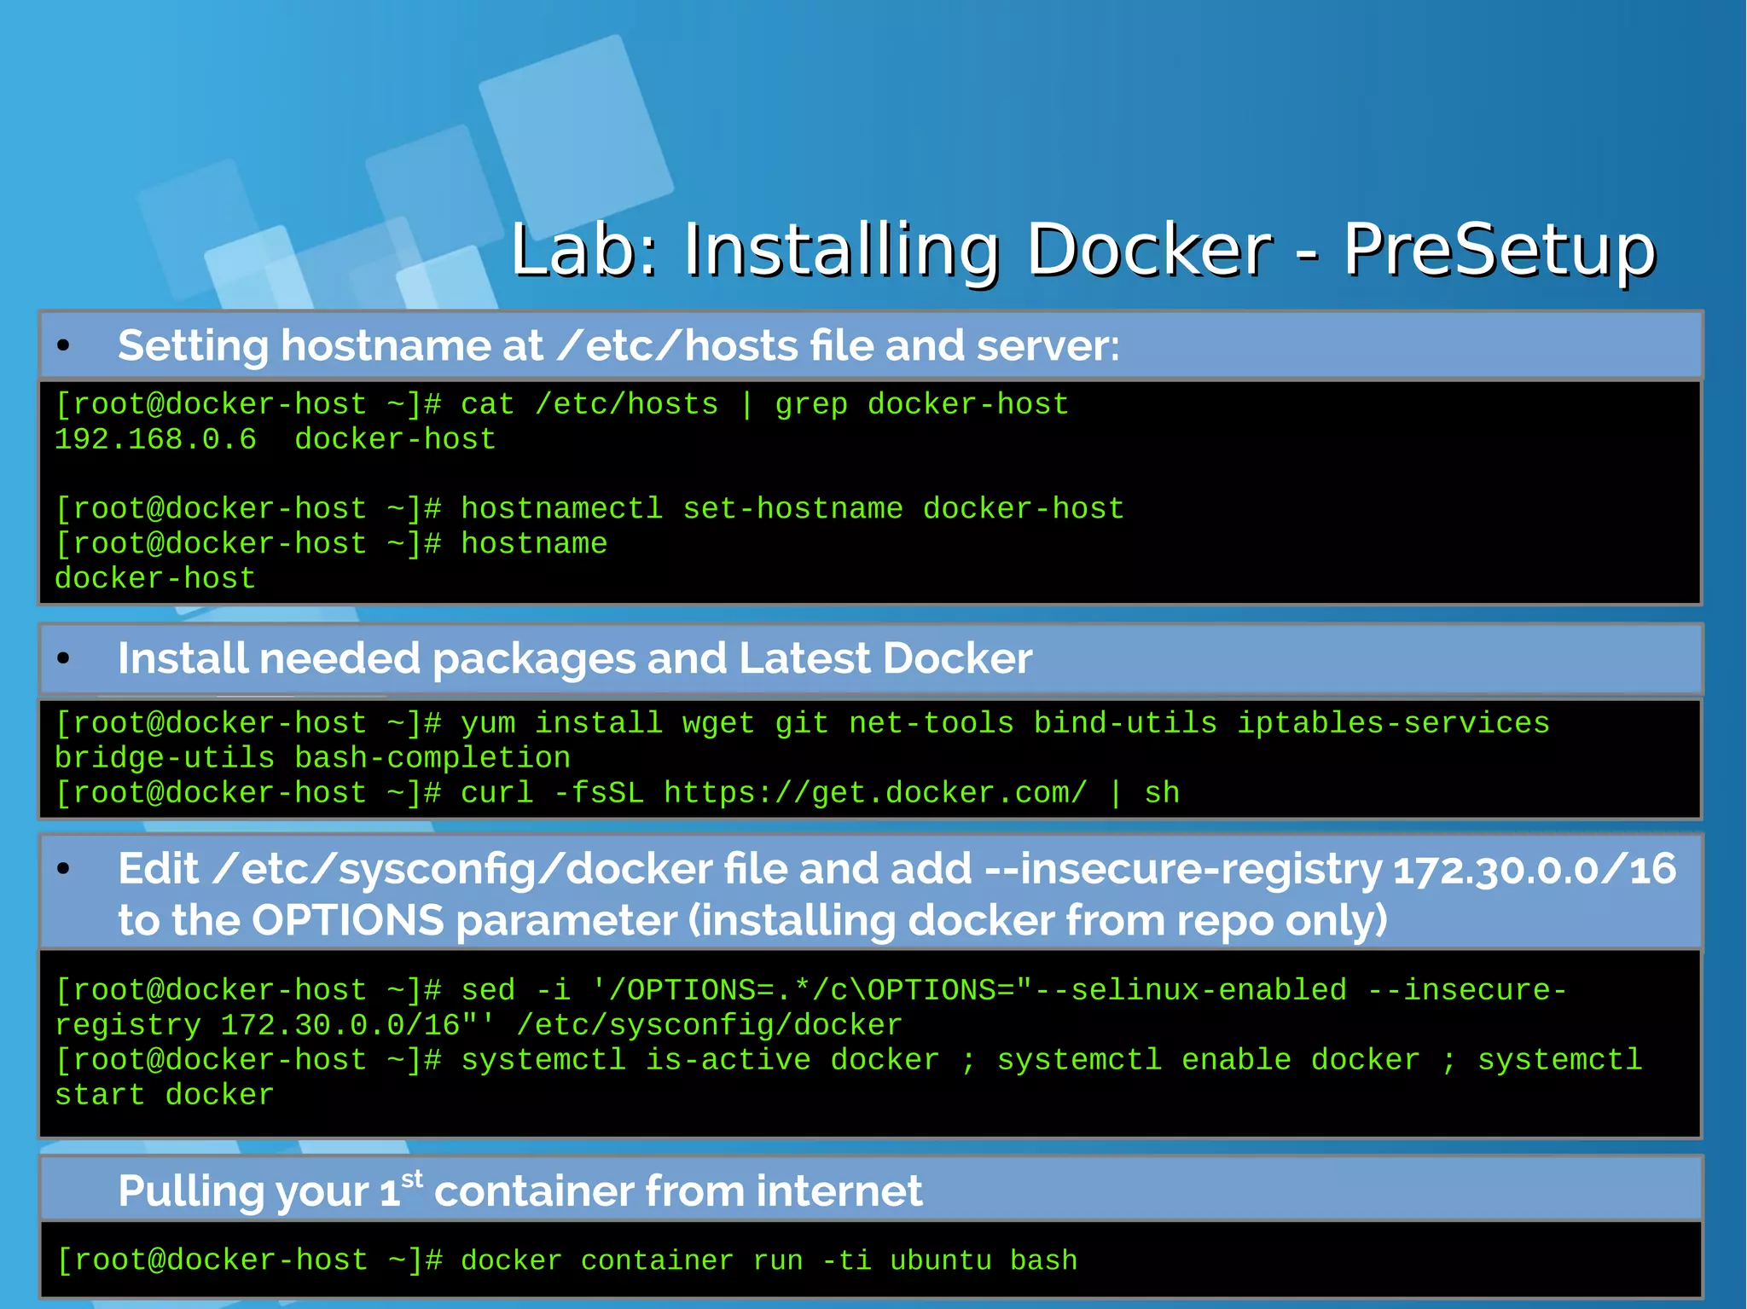
Task: Click the command 'cat /etc/hosts | grep docker-host'
Action: tap(764, 404)
